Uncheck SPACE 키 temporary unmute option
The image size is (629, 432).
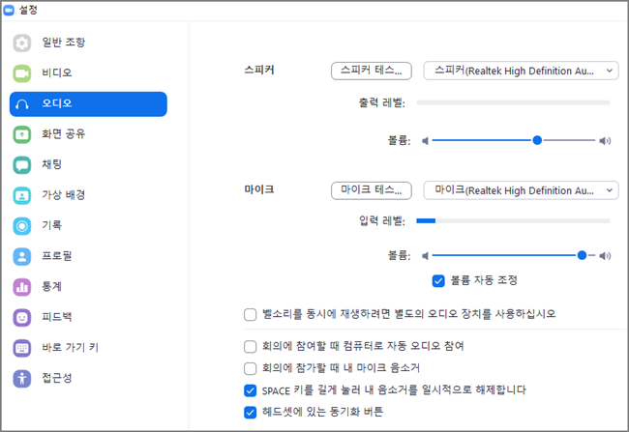(x=251, y=390)
